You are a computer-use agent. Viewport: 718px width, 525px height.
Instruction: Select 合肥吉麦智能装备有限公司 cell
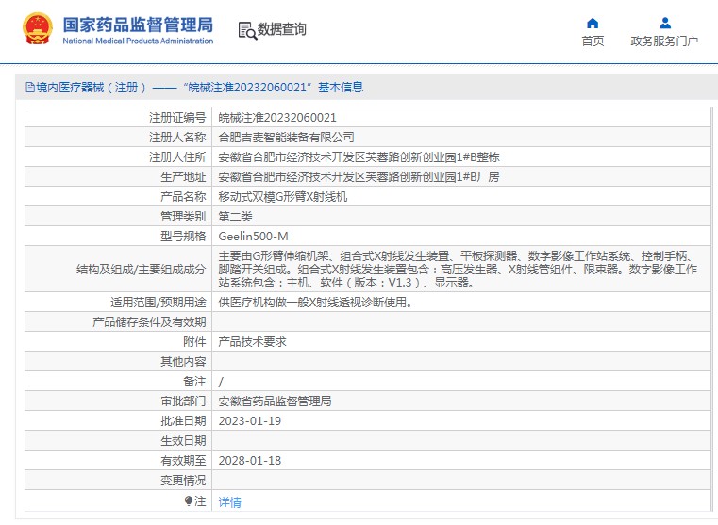286,138
